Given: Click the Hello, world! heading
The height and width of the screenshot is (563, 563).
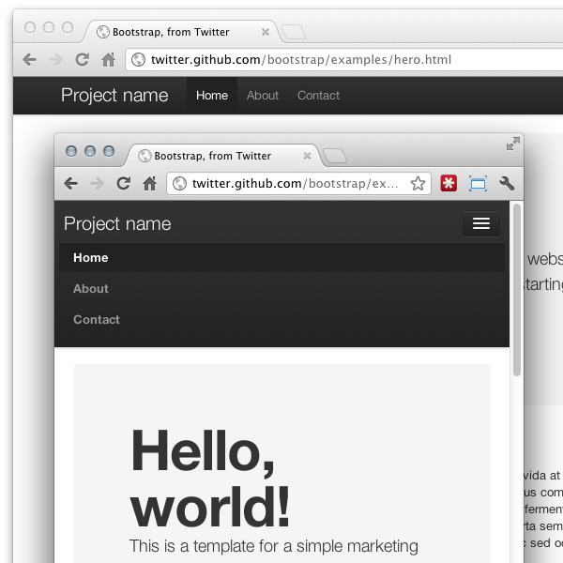Looking at the screenshot, I should (x=209, y=479).
